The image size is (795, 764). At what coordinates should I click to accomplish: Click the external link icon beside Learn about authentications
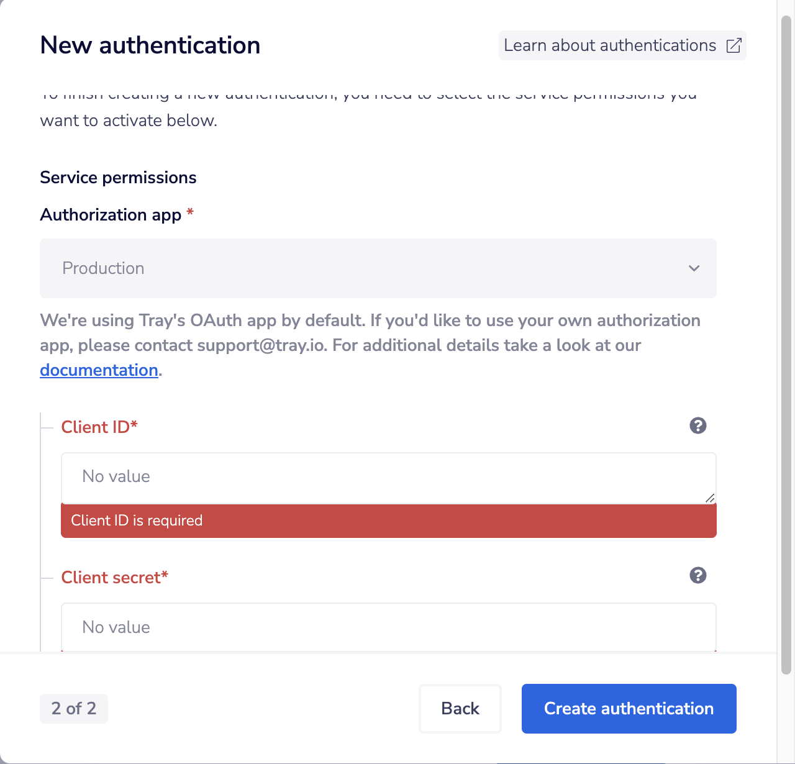(x=734, y=45)
